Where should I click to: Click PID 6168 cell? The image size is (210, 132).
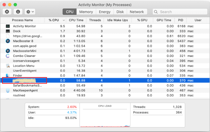[x=182, y=26]
